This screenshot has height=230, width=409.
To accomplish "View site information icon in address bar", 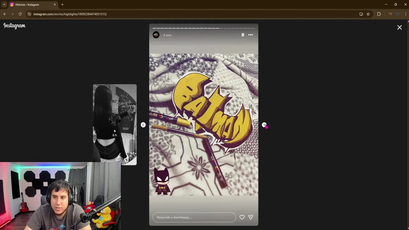I will point(29,14).
